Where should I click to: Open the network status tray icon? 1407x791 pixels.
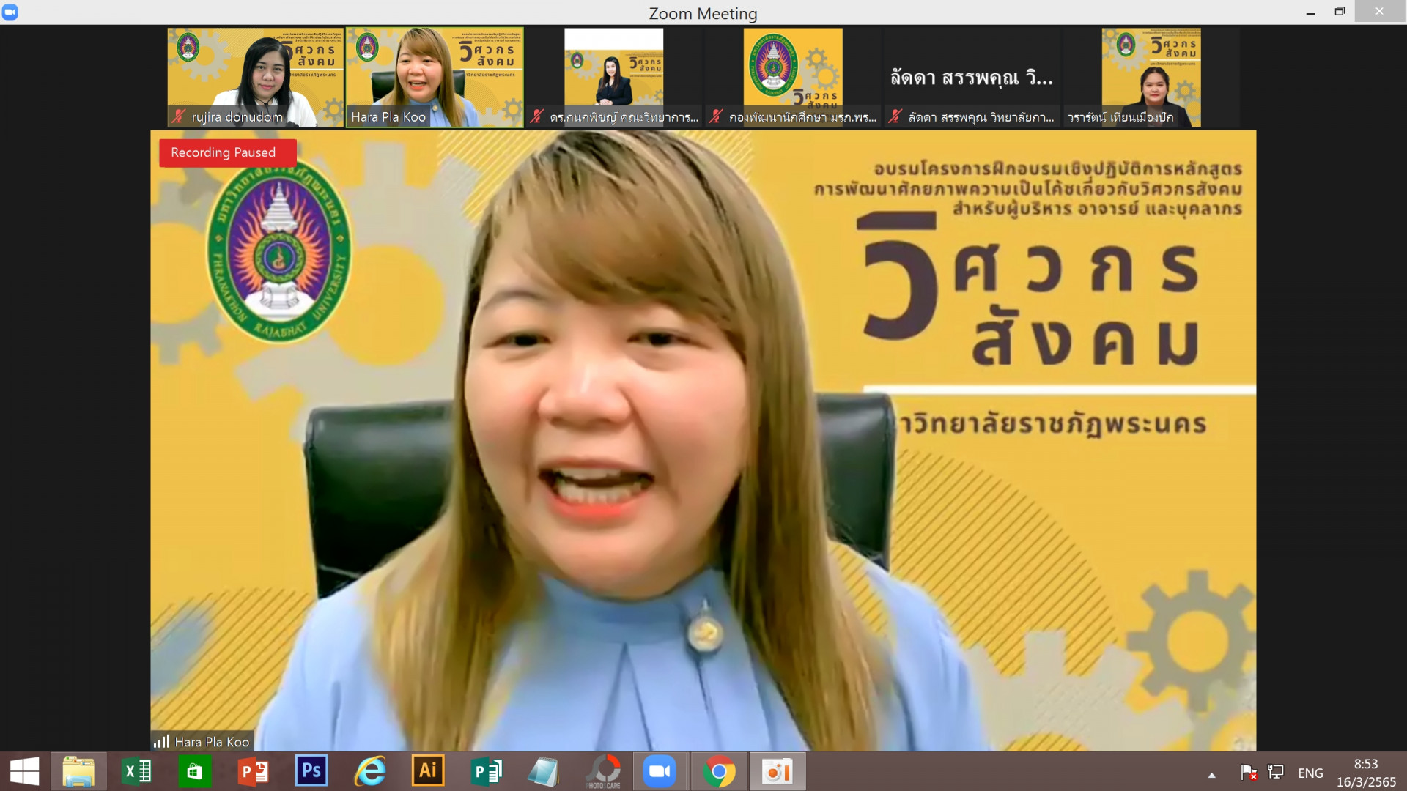1276,772
